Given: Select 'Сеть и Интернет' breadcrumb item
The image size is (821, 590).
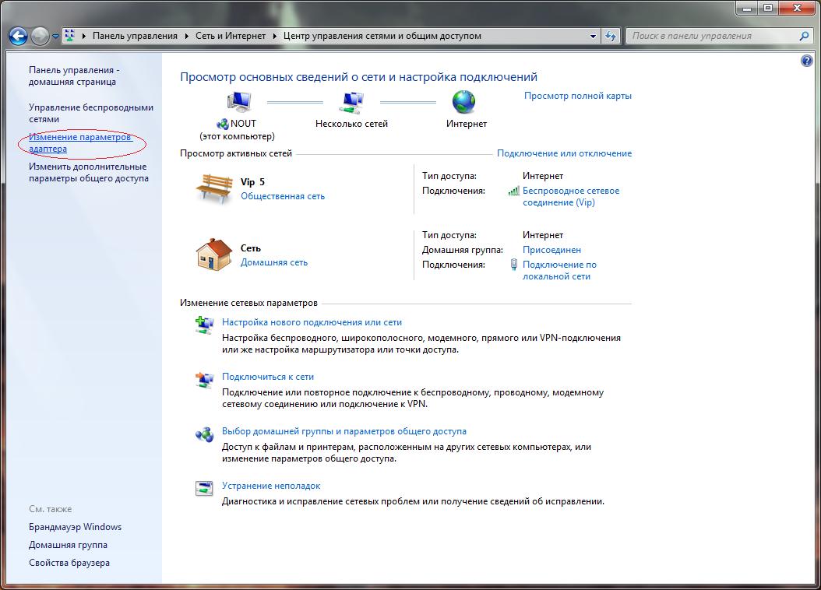Looking at the screenshot, I should click(229, 36).
